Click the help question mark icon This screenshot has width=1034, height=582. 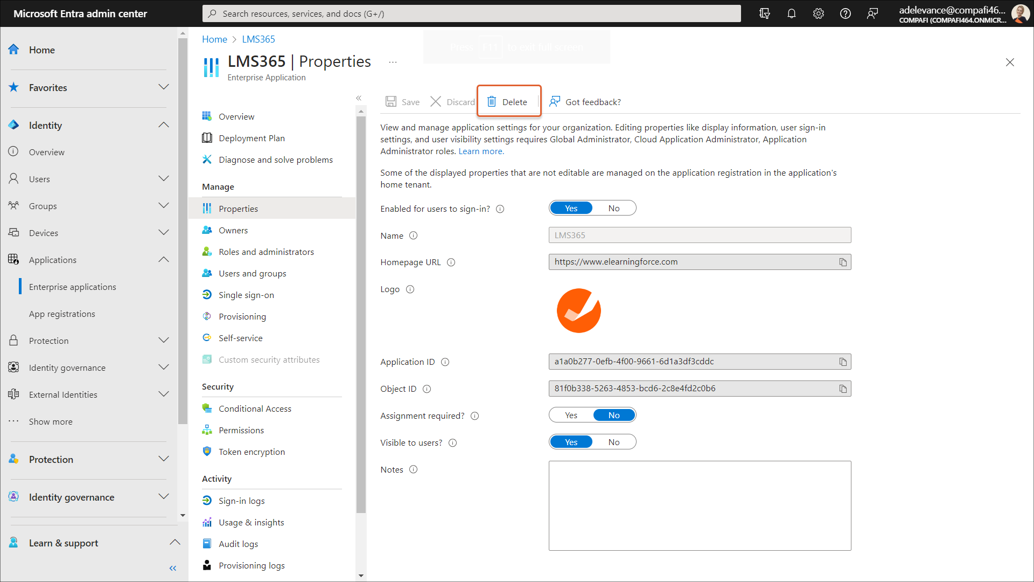(845, 13)
